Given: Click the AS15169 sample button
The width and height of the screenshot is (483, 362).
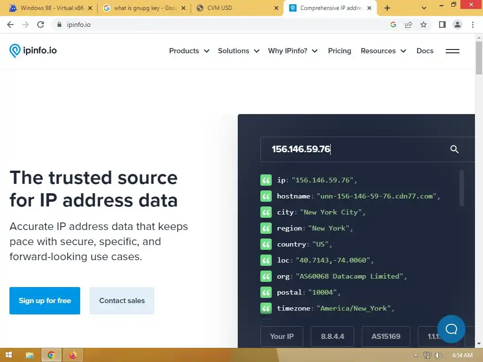Looking at the screenshot, I should pyautogui.click(x=386, y=337).
